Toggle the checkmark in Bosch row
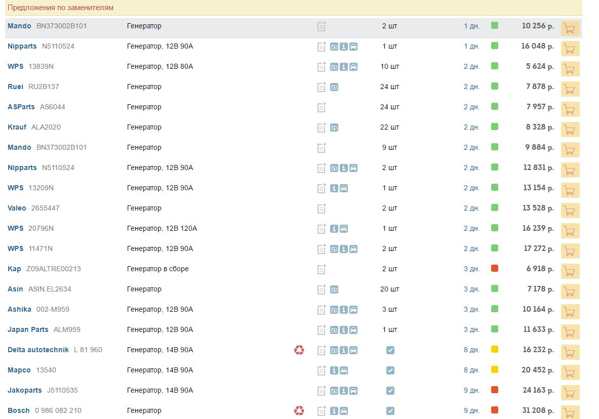The width and height of the screenshot is (599, 419). [390, 411]
